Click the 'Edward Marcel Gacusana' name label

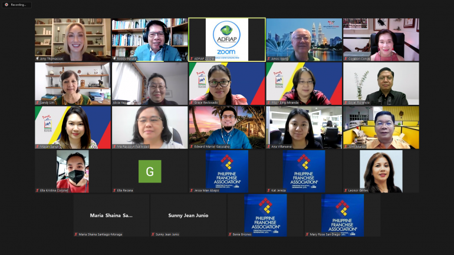[x=212, y=147]
